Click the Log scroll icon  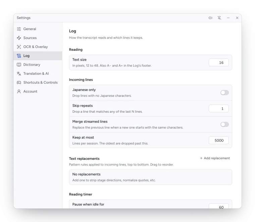click(19, 56)
